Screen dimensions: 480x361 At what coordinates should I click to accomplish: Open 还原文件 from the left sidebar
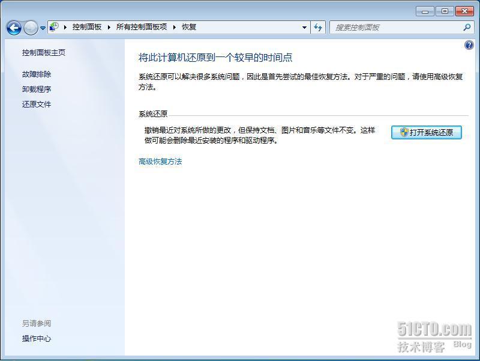37,105
